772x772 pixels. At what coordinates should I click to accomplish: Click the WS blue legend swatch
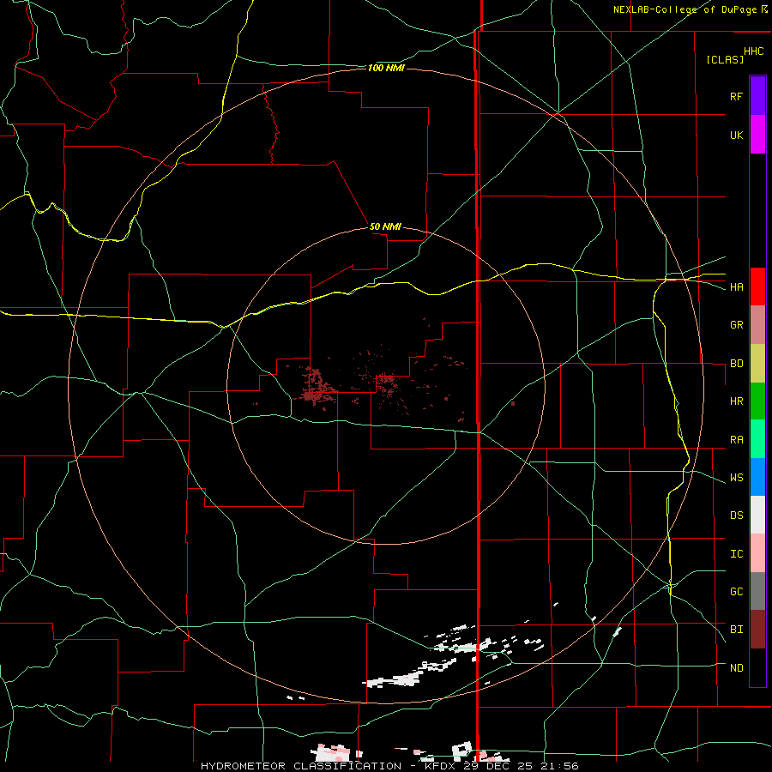[757, 477]
